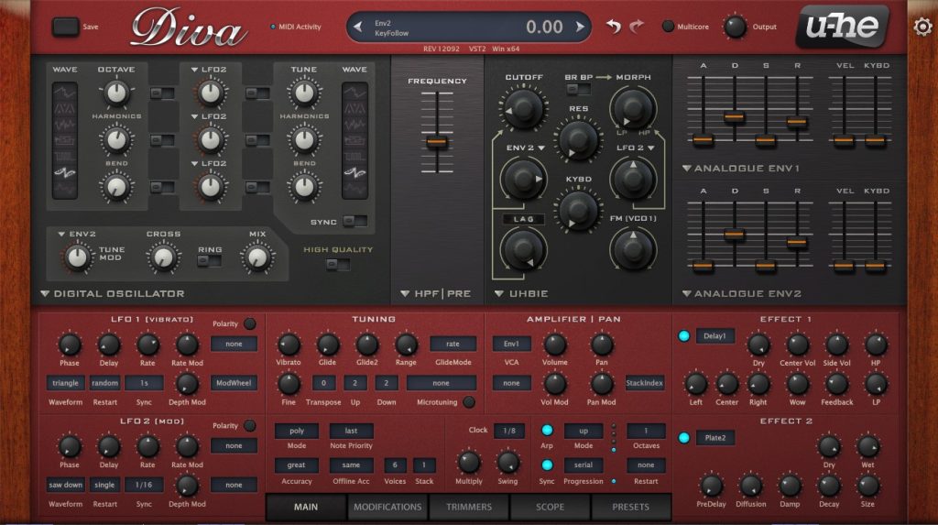Disable the Arp power button
Image resolution: width=938 pixels, height=525 pixels.
click(547, 431)
